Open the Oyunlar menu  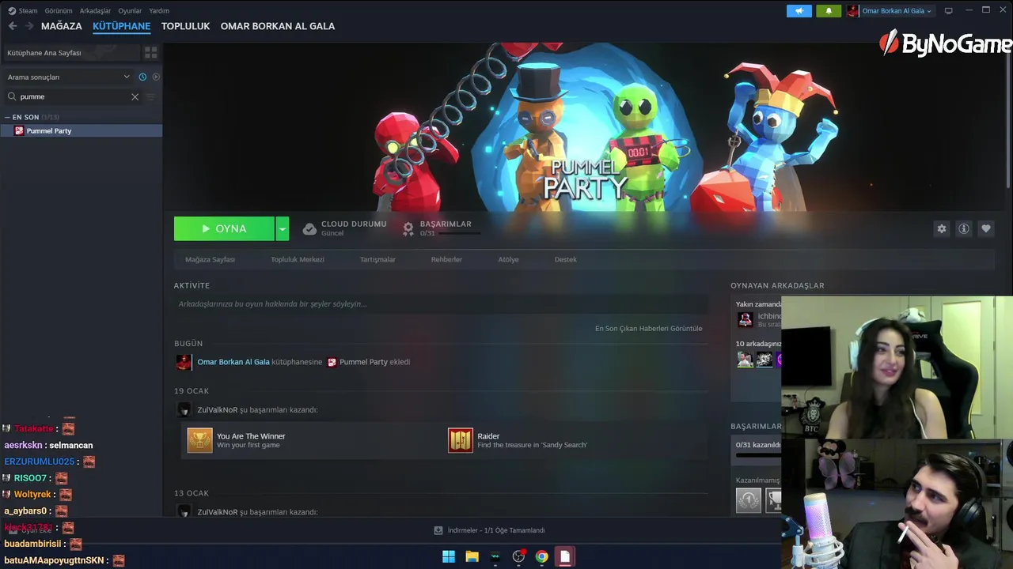tap(130, 11)
